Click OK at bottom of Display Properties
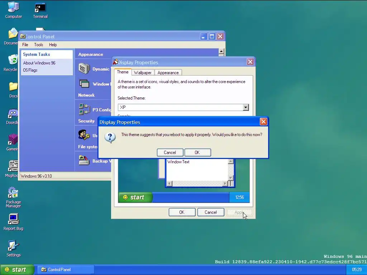This screenshot has height=275, width=367. click(182, 212)
